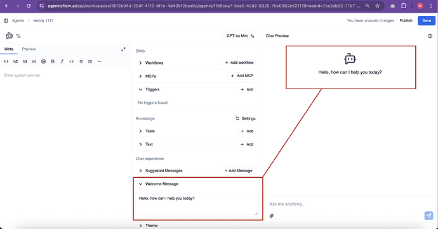Apply heading 3 formatting
Screen dimensions: 438x229
coord(25,61)
